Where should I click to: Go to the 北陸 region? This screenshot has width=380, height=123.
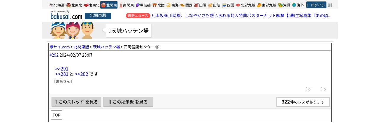(158, 5)
